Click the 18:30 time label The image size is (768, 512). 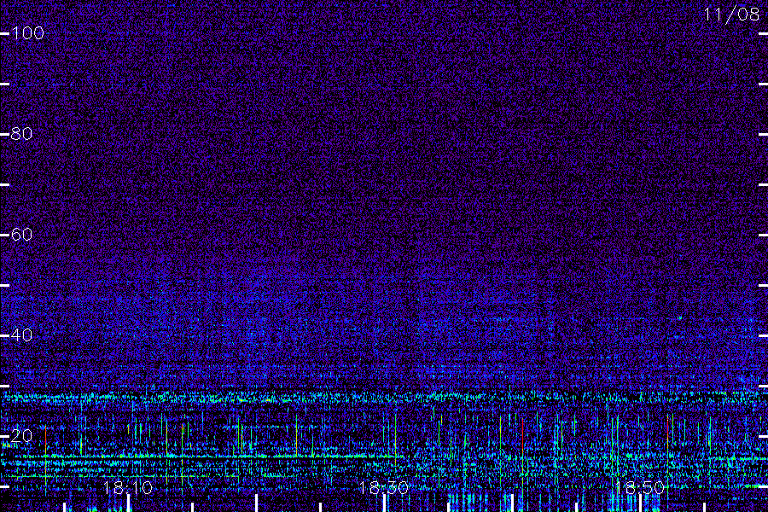tap(383, 488)
